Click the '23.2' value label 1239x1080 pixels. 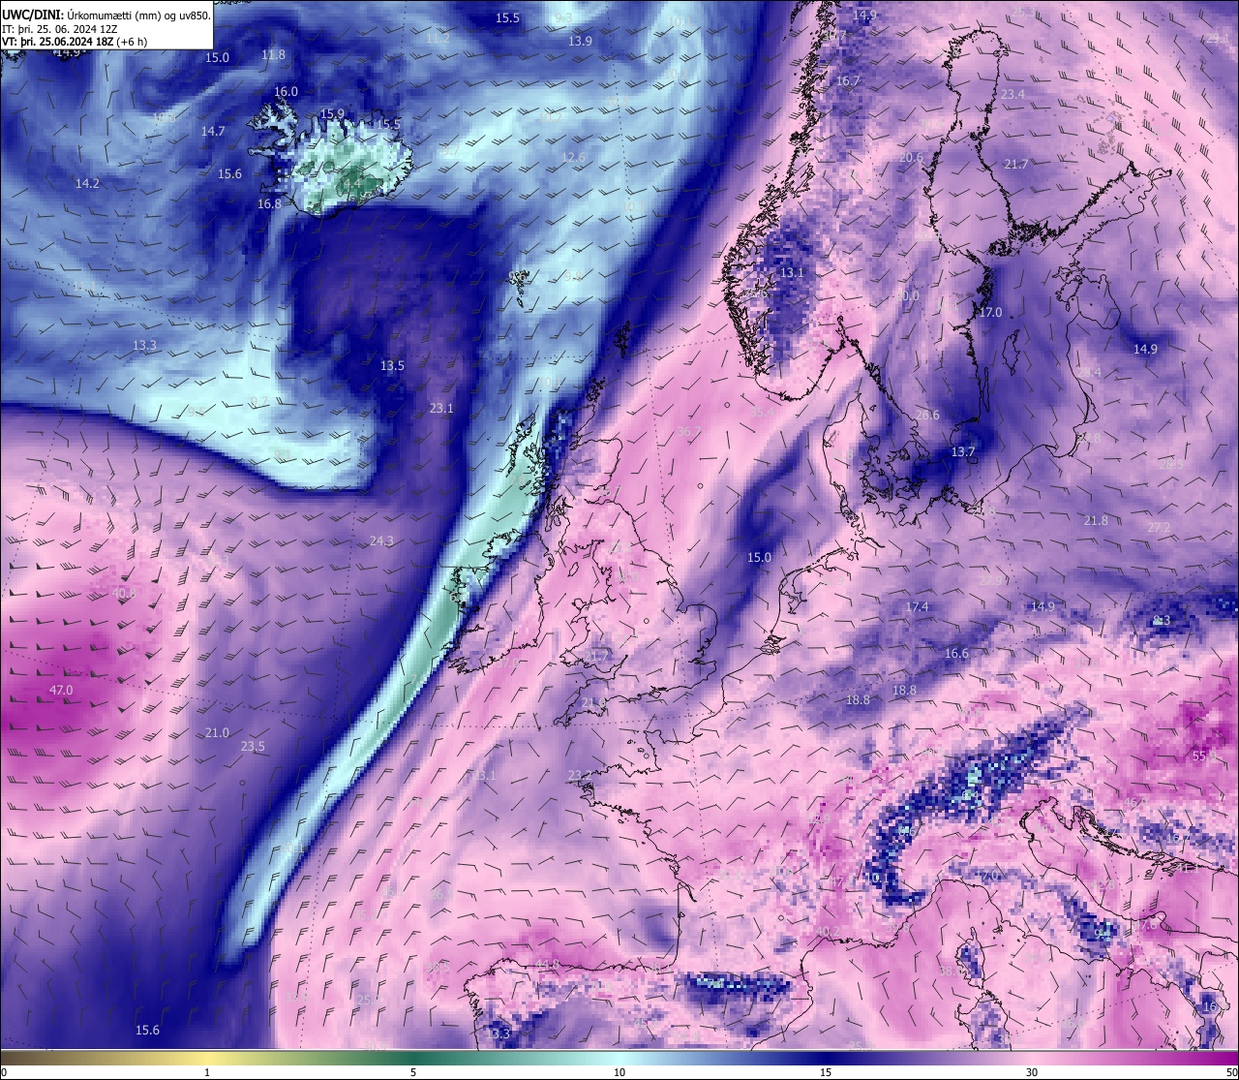(x=580, y=775)
